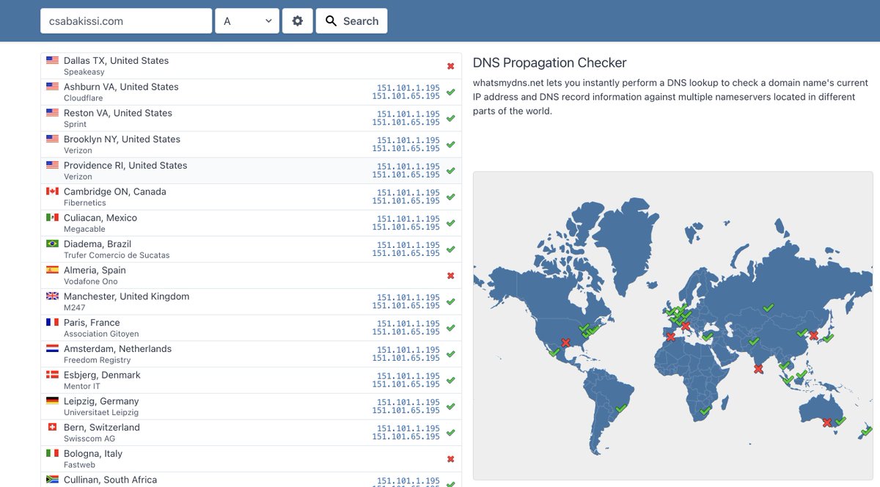Click the green check for Bern, Switzerland
The height and width of the screenshot is (487, 880).
(450, 433)
